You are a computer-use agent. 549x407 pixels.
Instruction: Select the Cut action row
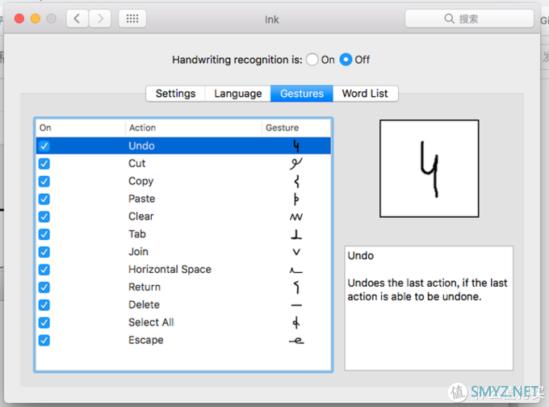click(183, 164)
